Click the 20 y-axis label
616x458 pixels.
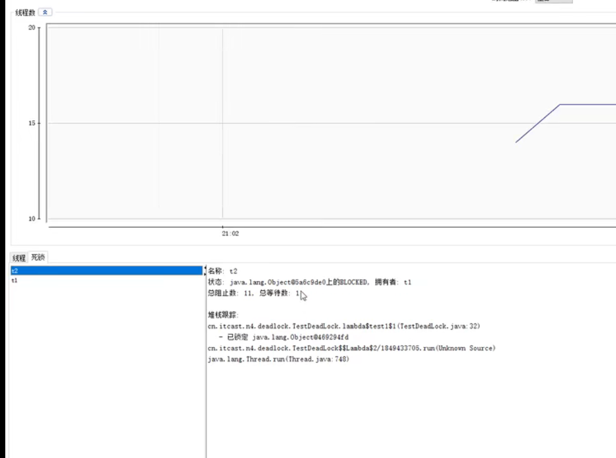tap(32, 28)
